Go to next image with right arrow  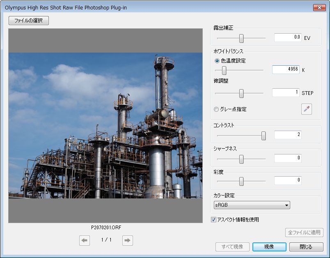(128, 241)
